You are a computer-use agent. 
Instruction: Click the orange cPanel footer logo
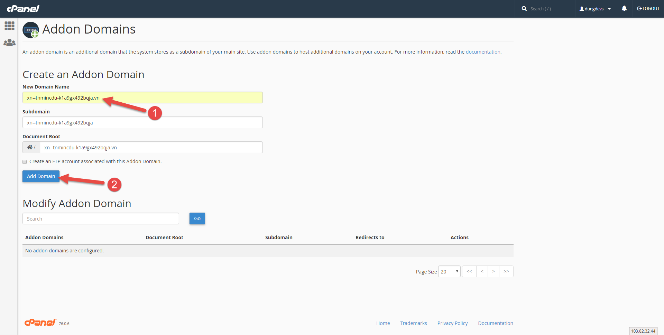pyautogui.click(x=40, y=323)
